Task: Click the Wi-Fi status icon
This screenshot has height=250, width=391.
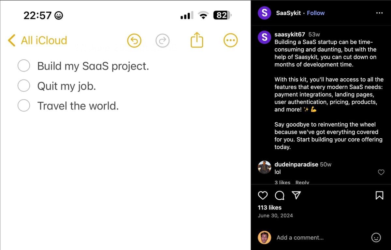Action: point(204,15)
